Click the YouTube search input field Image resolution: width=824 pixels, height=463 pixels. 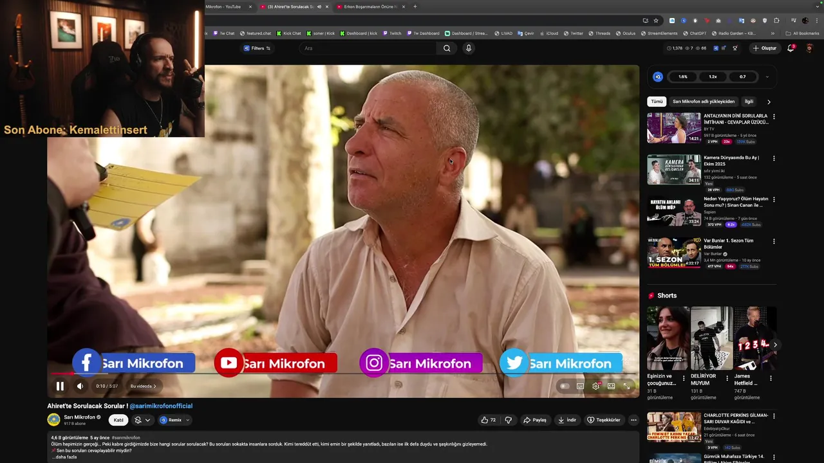368,48
